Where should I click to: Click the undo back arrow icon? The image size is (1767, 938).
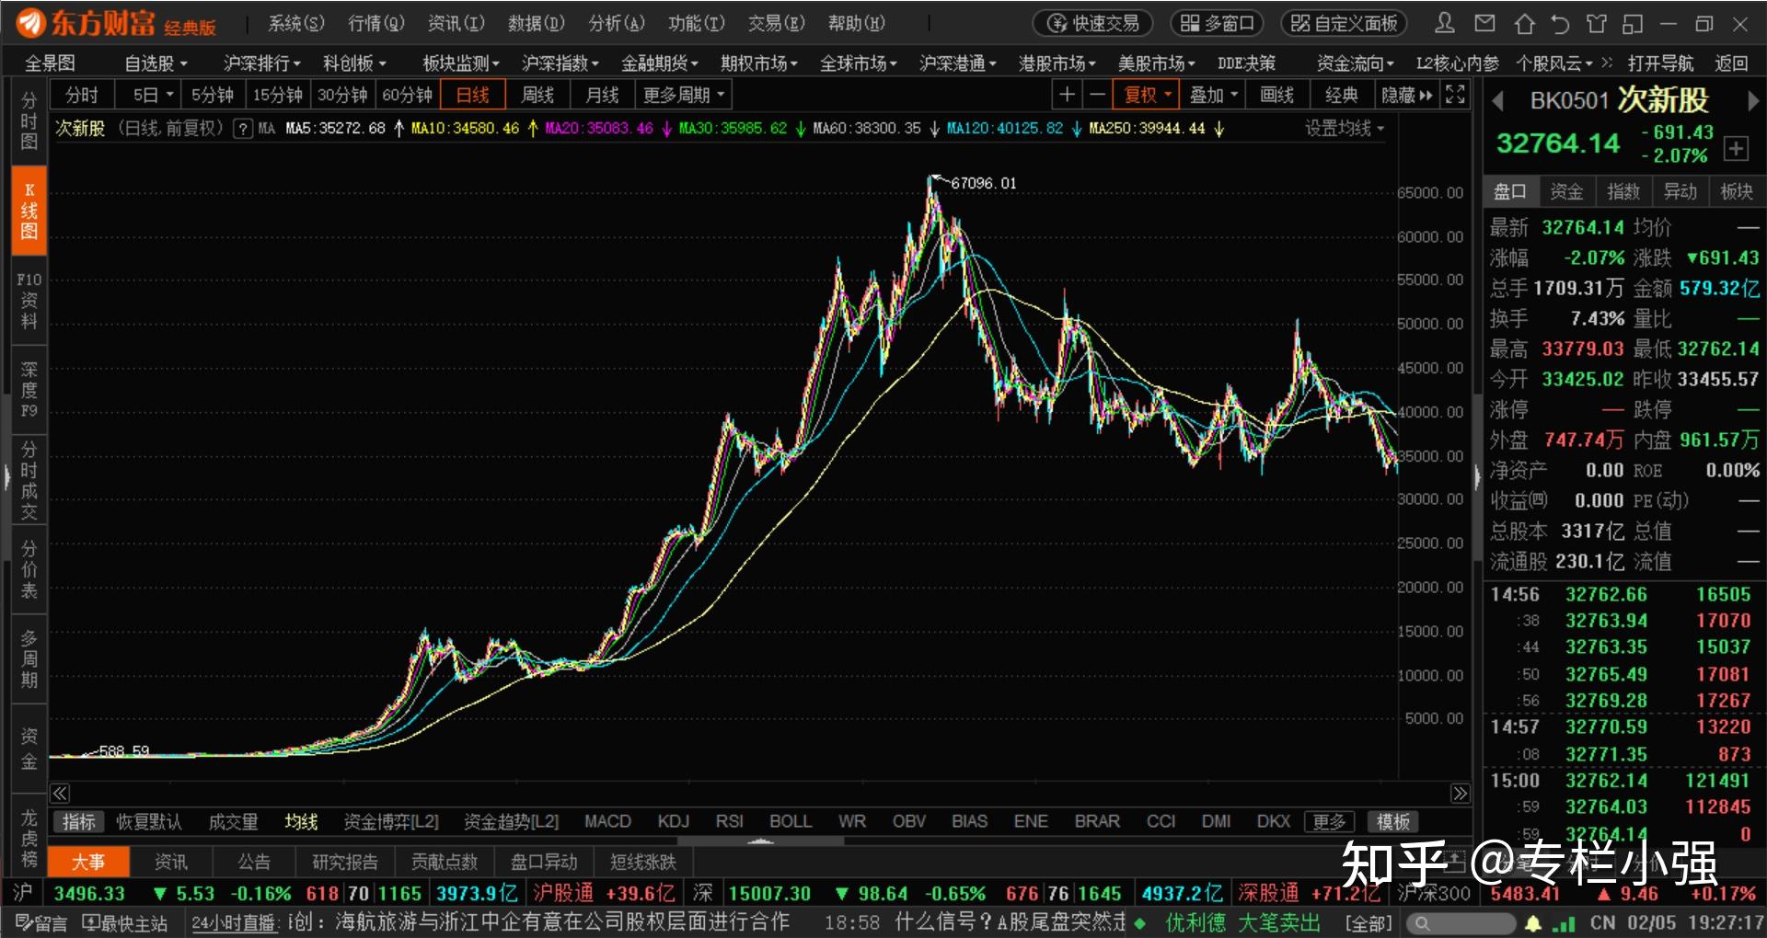point(1560,23)
